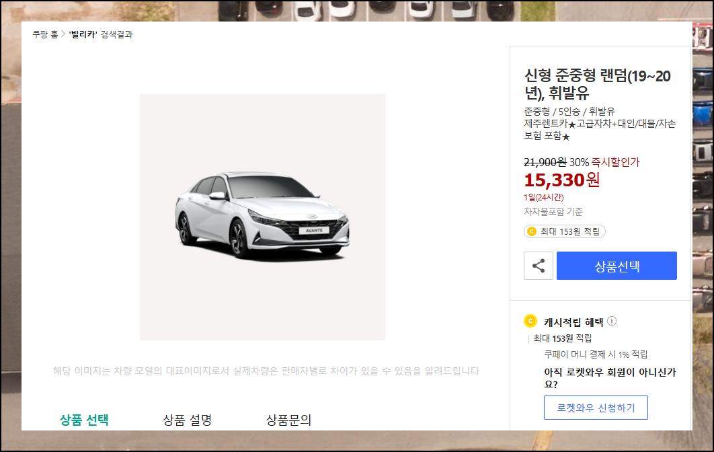Click the coin icon in 최대 153원 적립 badge

click(531, 231)
